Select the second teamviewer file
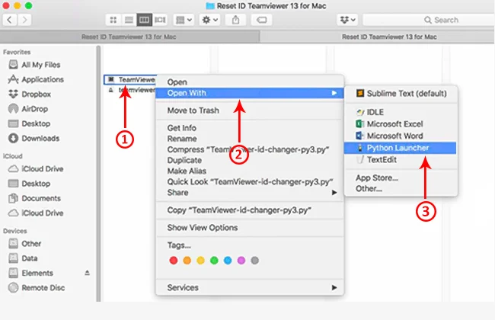The height and width of the screenshot is (320, 495). 131,90
